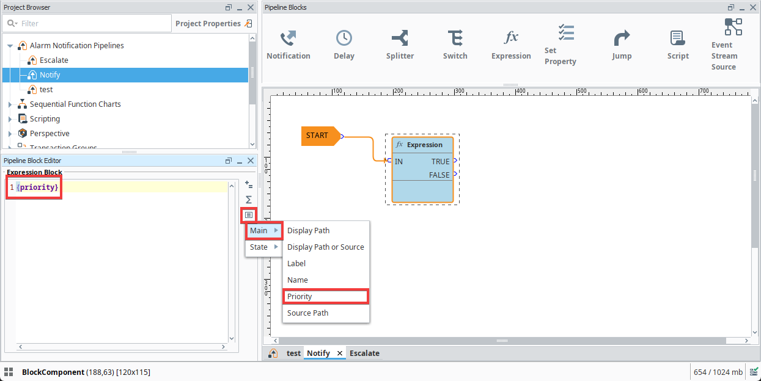
Task: Select the START block on the canvas
Action: (320, 136)
